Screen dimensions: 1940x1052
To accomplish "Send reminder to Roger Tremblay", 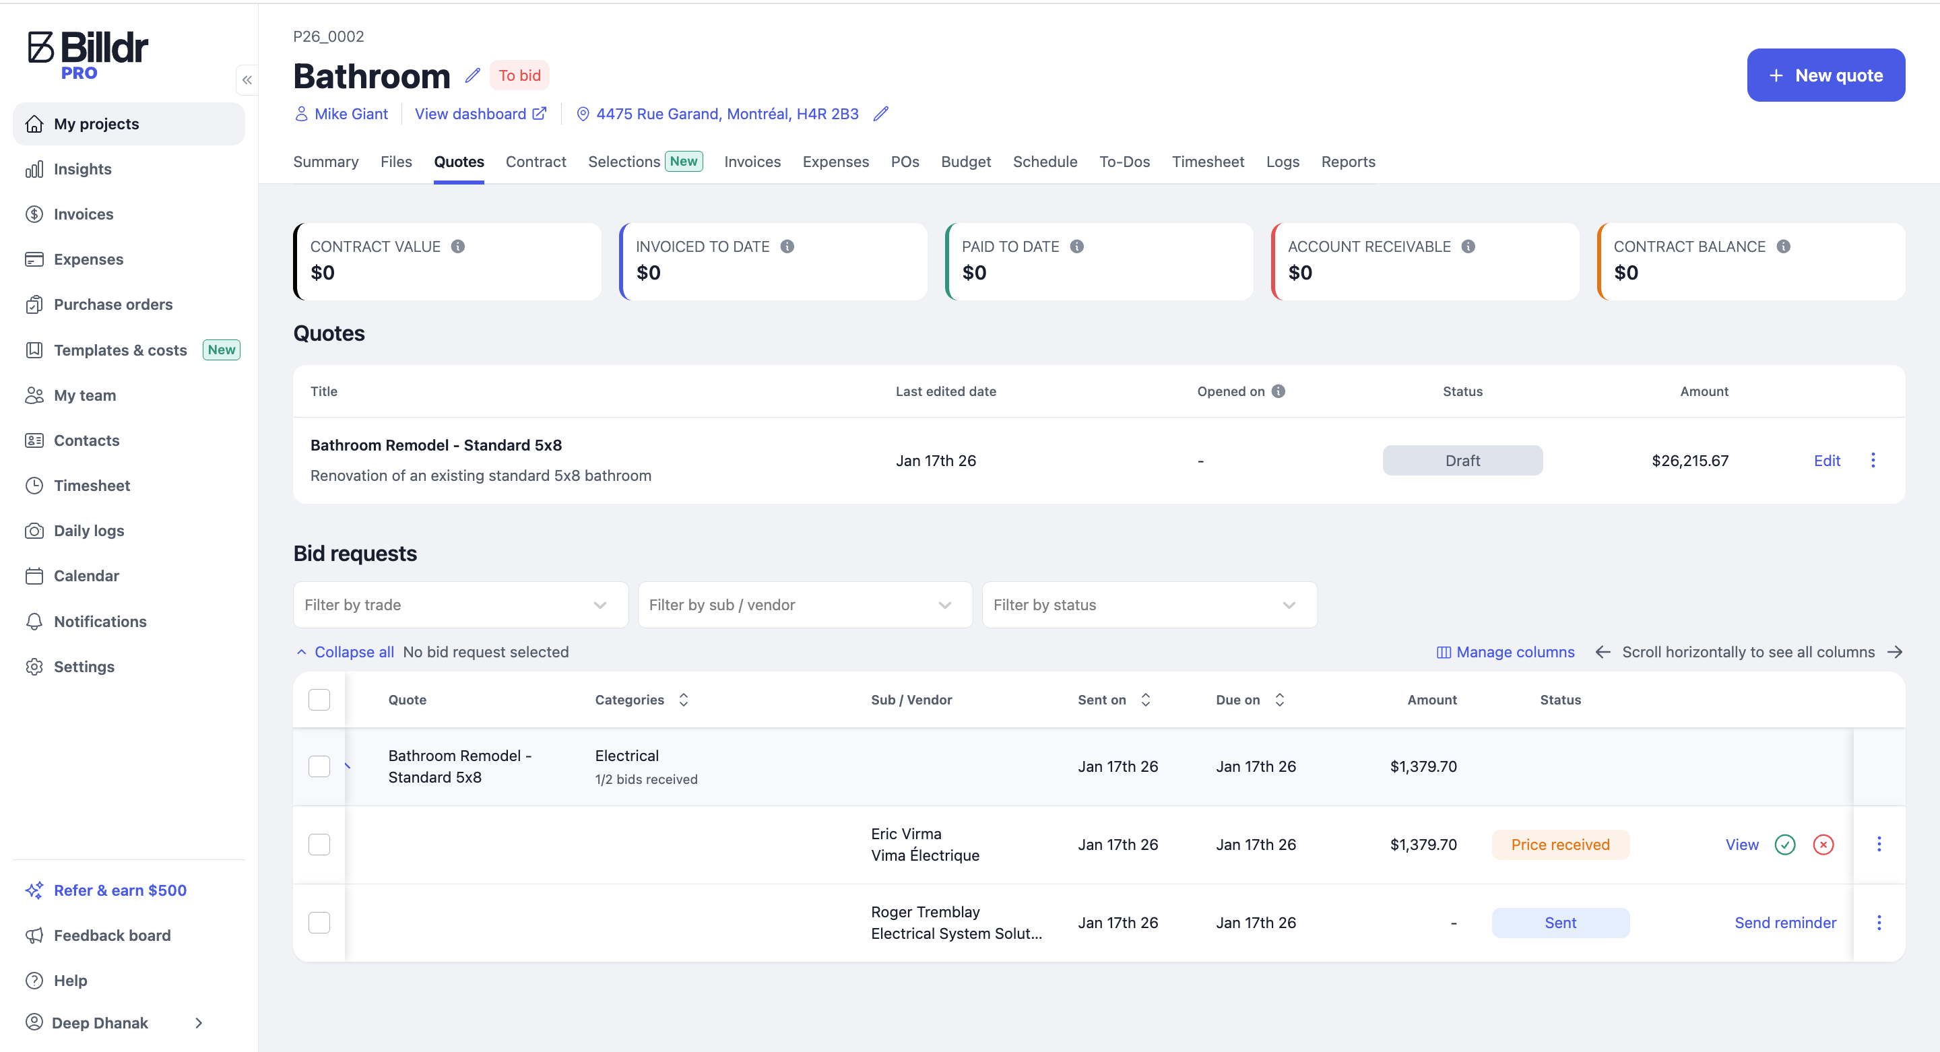I will [1784, 923].
